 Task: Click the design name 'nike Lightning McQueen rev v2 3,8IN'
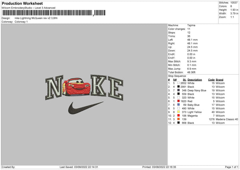pyautogui.click(x=36, y=18)
